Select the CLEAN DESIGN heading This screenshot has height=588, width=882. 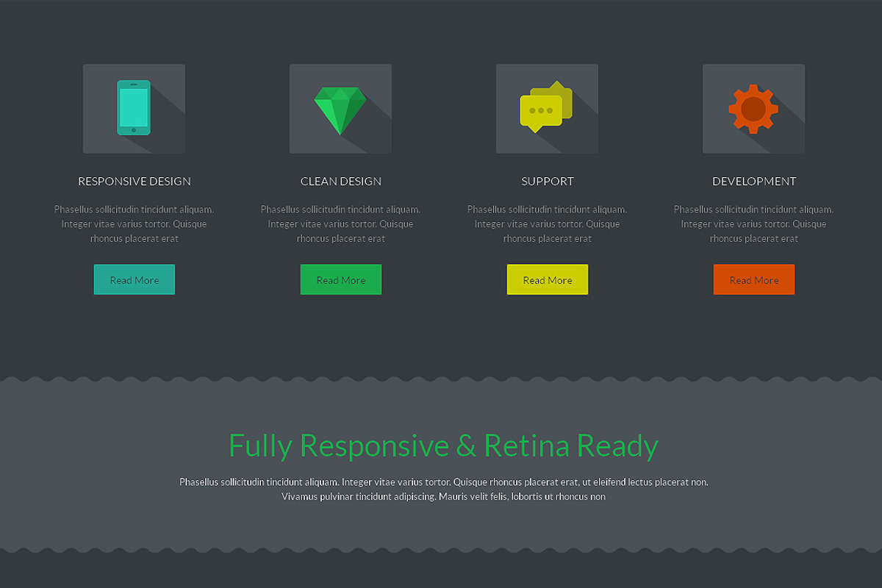pos(341,182)
